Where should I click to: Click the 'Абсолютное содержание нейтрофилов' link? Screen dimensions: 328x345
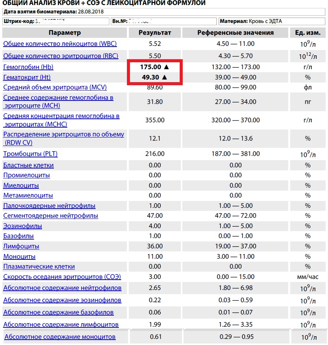pyautogui.click(x=62, y=288)
